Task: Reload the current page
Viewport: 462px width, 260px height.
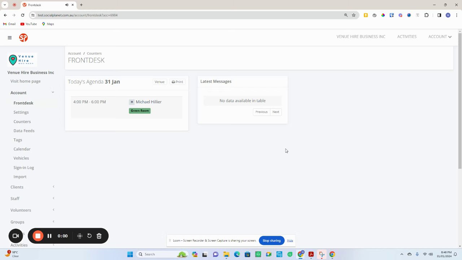Action: (23, 15)
